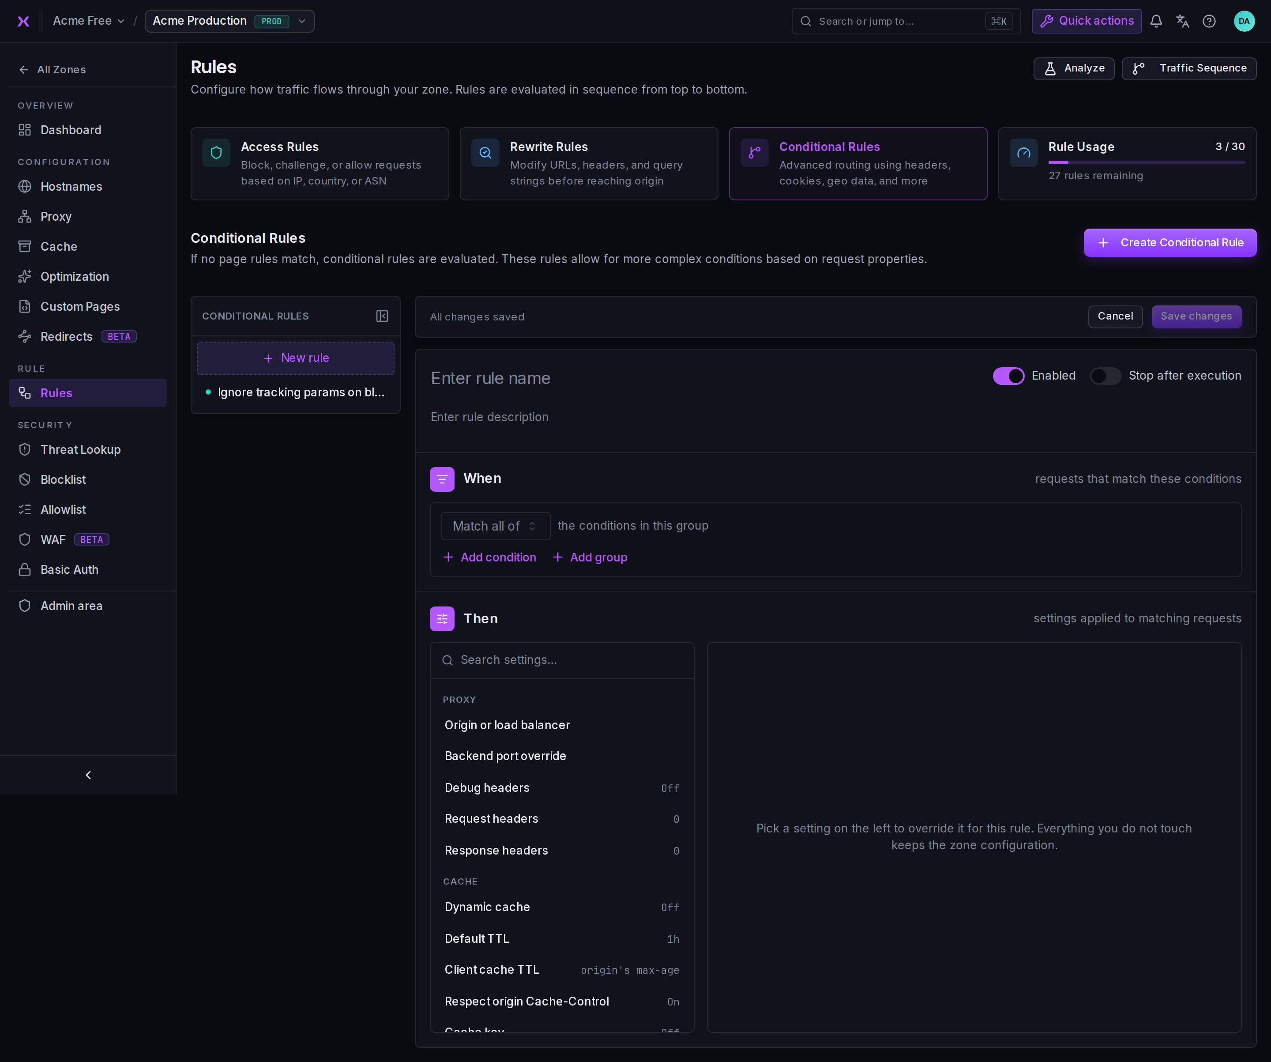Focus the Search or jump to field
The width and height of the screenshot is (1271, 1062).
click(906, 21)
